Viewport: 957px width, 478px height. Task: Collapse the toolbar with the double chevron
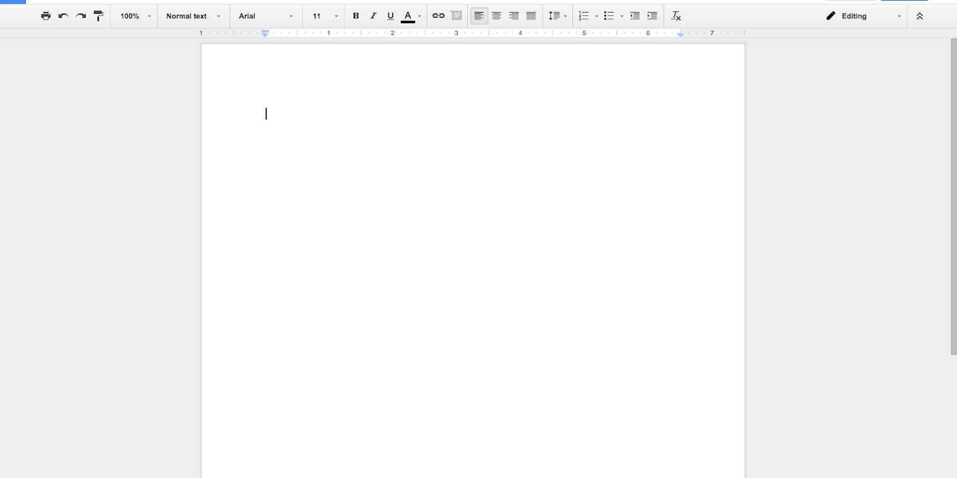click(x=920, y=16)
